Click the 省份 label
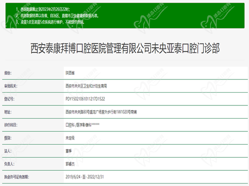 point(7,73)
